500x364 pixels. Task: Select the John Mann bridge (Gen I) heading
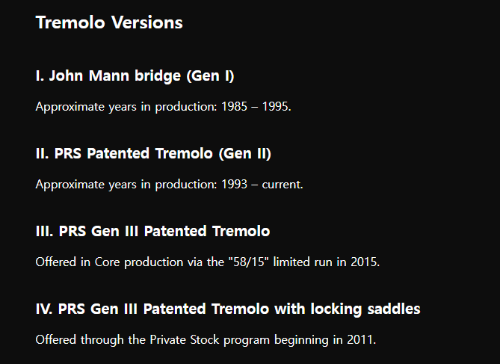135,76
